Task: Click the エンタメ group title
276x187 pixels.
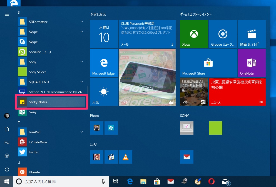Action: (93, 144)
